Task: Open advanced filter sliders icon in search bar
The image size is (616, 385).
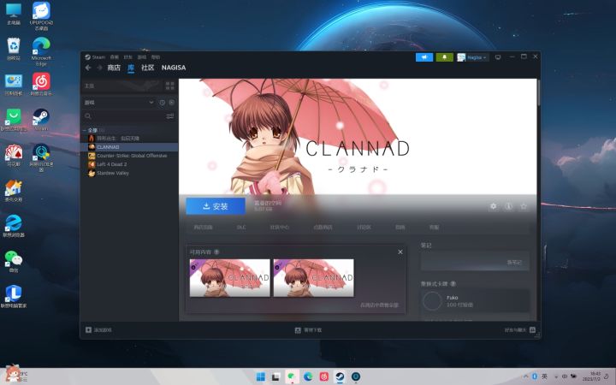Action: click(x=169, y=116)
